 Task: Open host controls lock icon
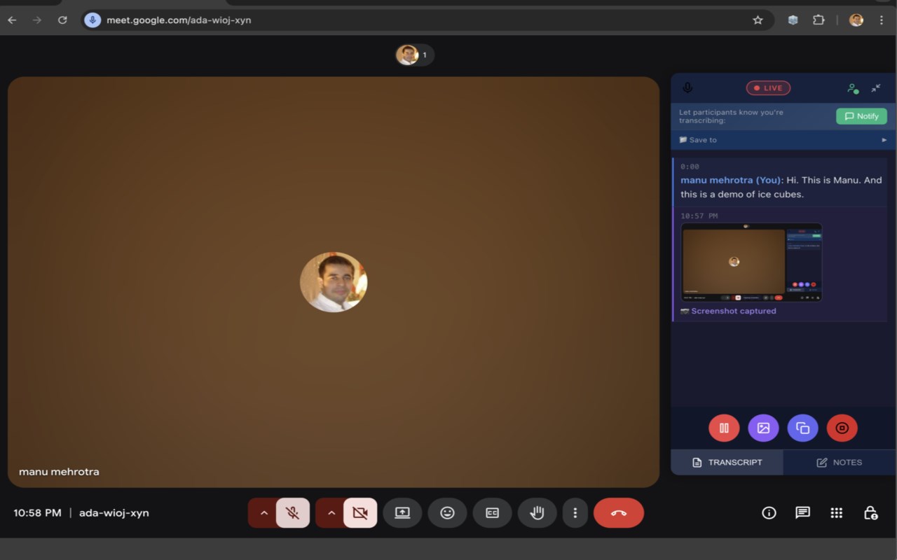click(x=870, y=513)
